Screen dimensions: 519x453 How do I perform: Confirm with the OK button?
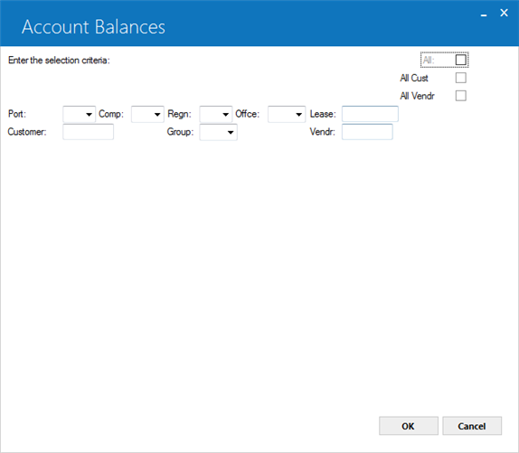click(x=409, y=426)
